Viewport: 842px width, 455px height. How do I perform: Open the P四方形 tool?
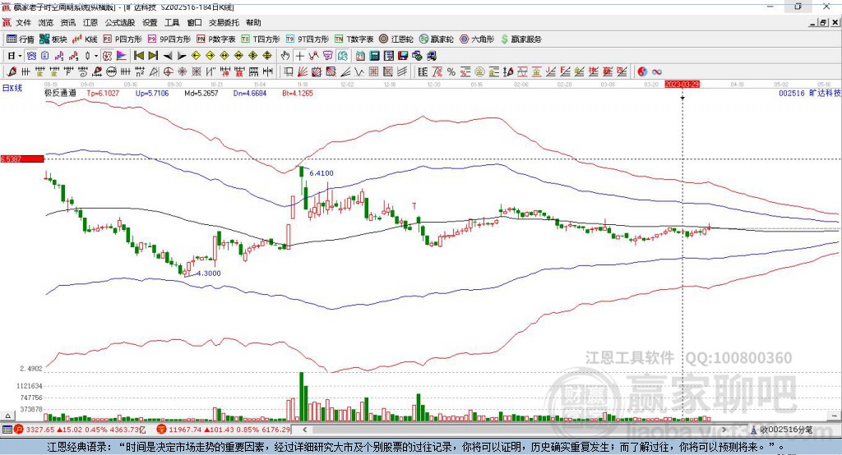(123, 39)
